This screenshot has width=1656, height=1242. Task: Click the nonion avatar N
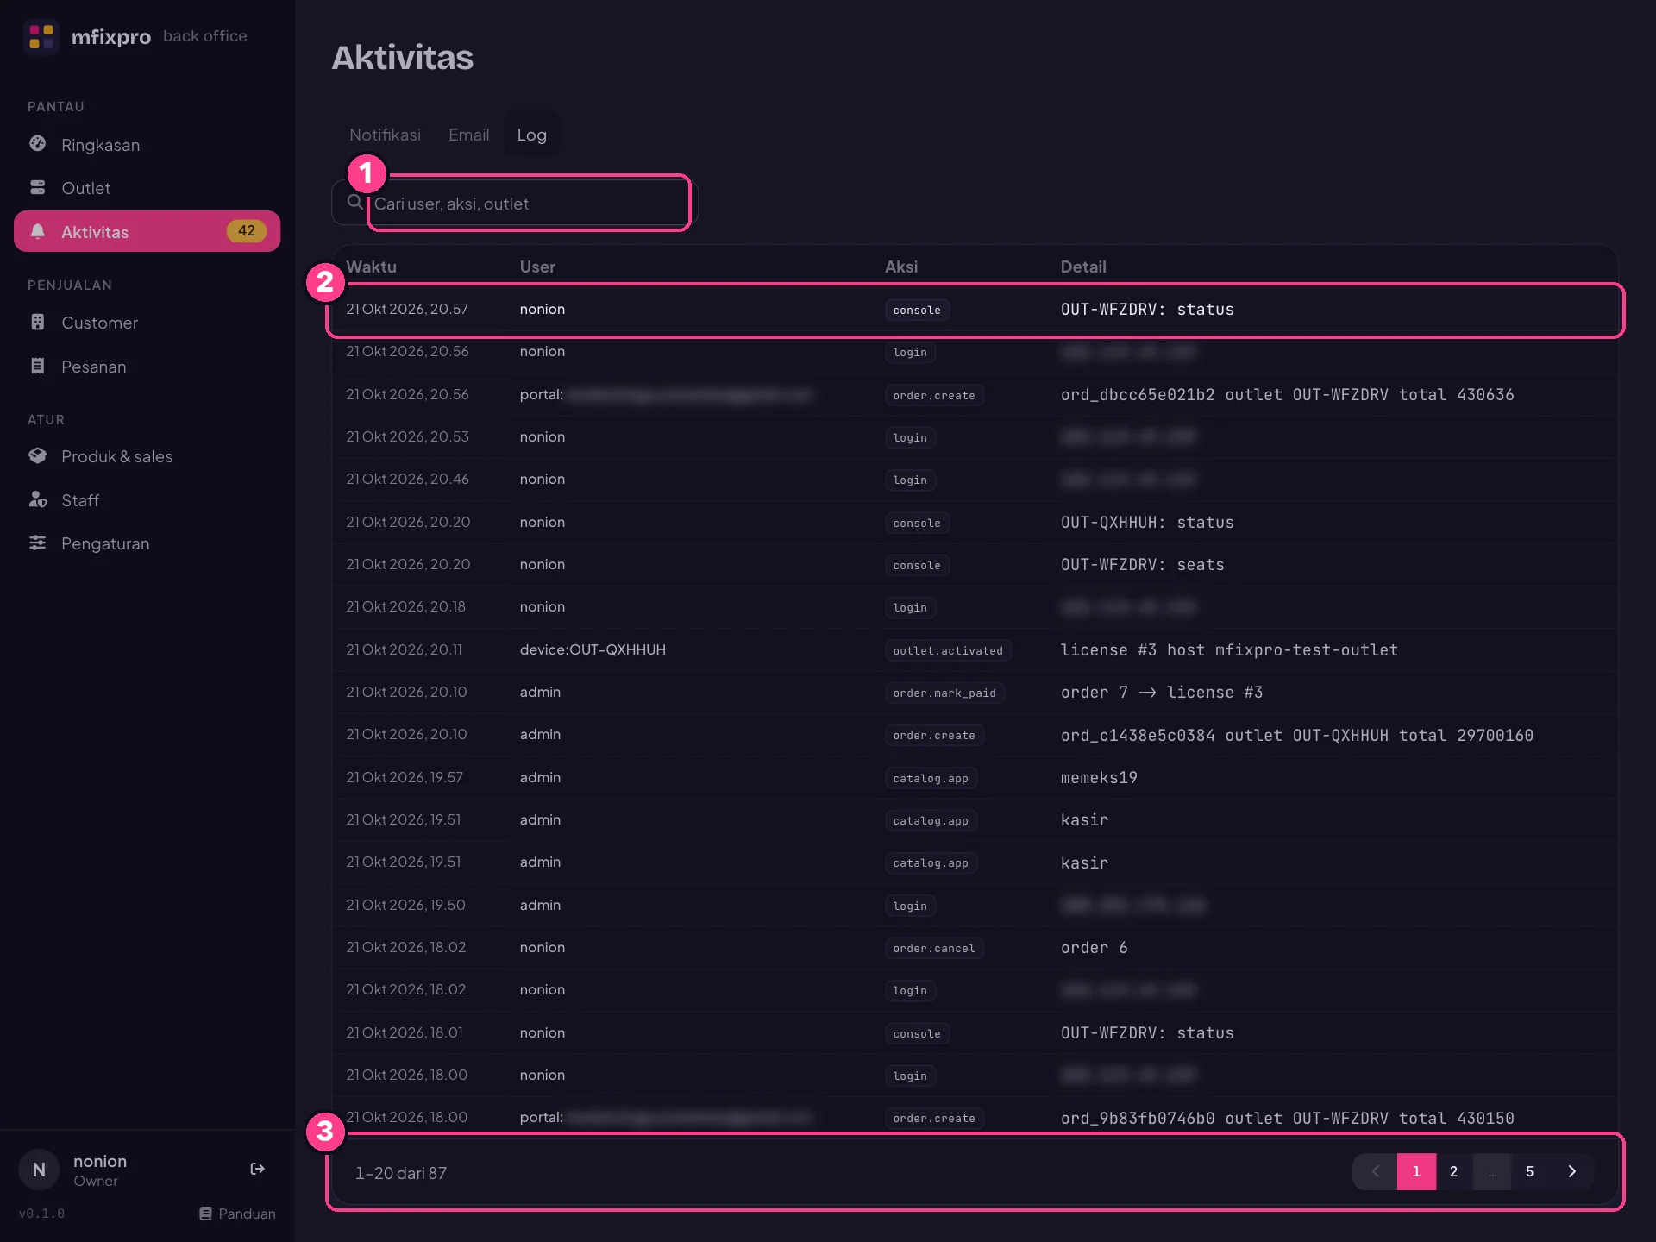point(39,1170)
